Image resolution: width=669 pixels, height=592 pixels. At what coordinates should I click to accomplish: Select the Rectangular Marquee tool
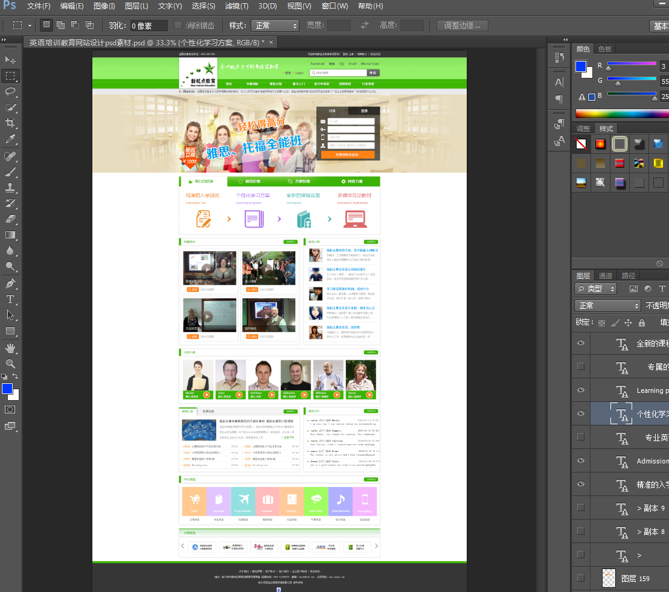click(10, 76)
